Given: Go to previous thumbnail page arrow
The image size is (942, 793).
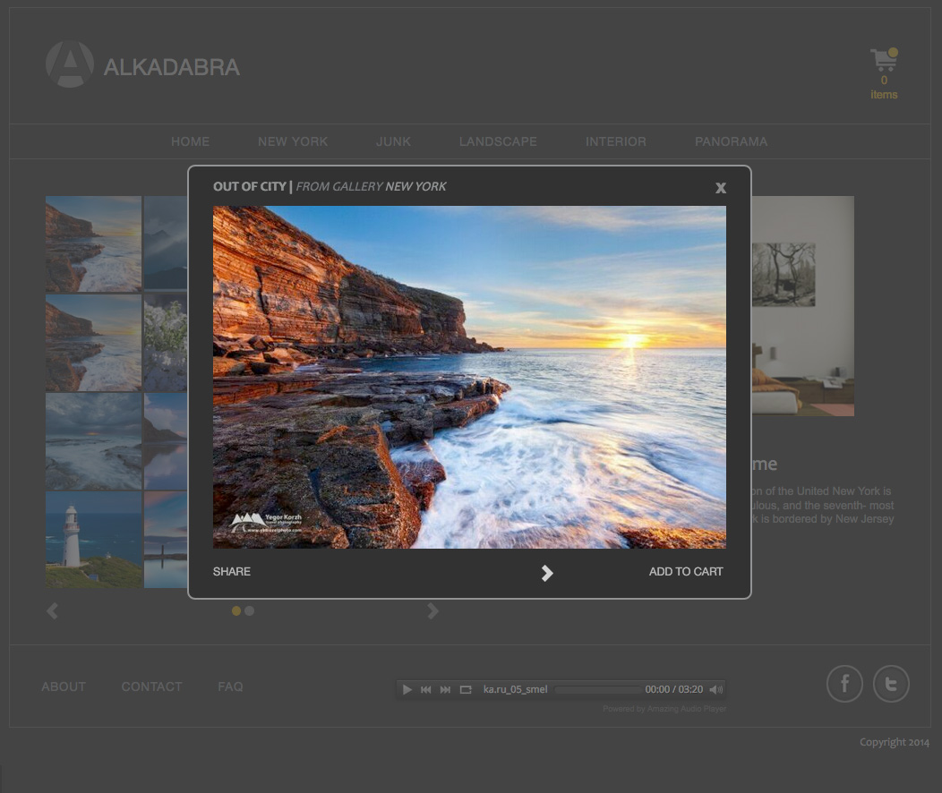Looking at the screenshot, I should (x=52, y=611).
